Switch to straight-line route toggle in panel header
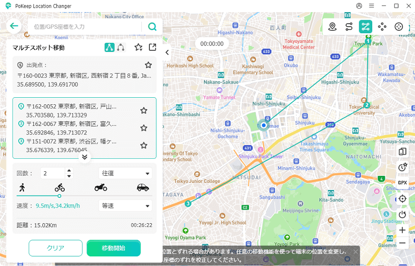Viewport: 415px width, 266px height. coord(110,47)
